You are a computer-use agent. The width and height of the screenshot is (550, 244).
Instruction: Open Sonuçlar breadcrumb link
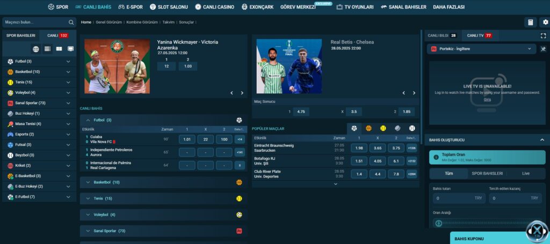point(186,22)
